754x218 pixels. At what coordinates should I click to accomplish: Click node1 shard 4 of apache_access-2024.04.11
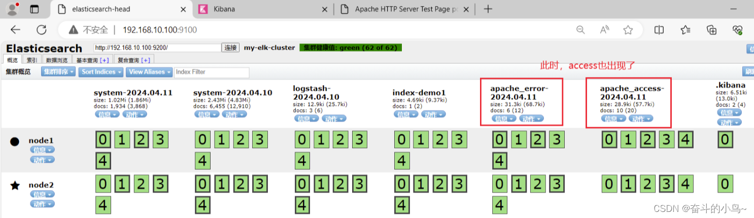click(686, 139)
